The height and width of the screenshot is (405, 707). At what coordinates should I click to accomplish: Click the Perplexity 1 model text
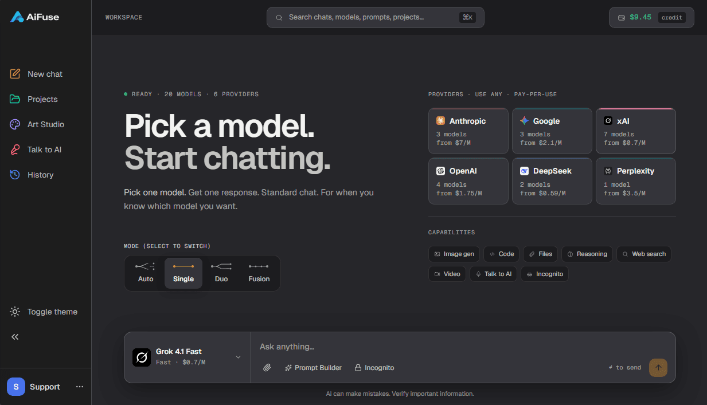(x=617, y=185)
